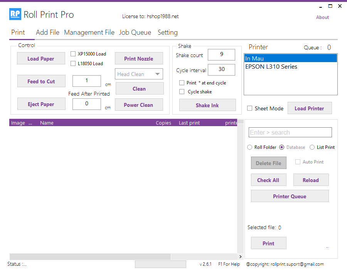Select the Roll Folder radio option
This screenshot has width=347, height=270.
tap(250, 147)
